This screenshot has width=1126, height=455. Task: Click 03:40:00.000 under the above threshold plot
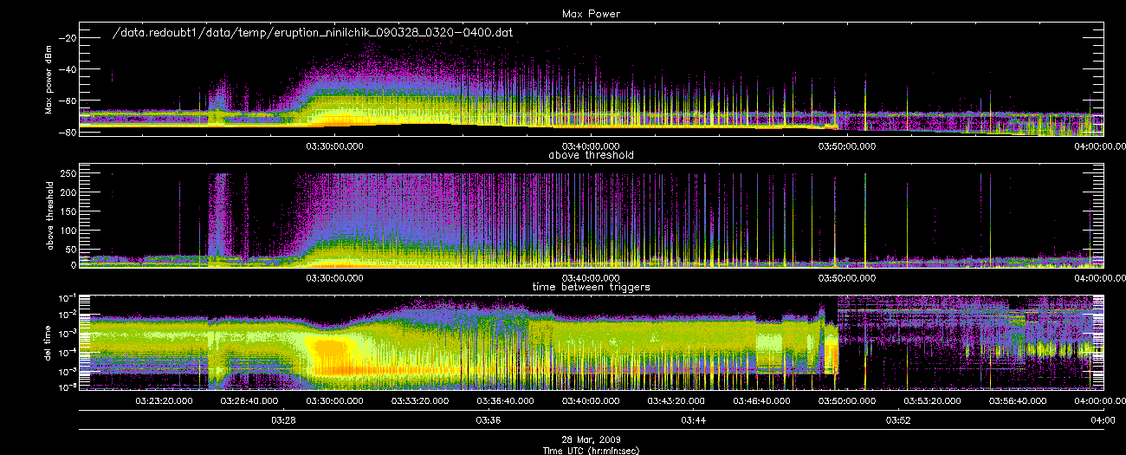tap(592, 277)
